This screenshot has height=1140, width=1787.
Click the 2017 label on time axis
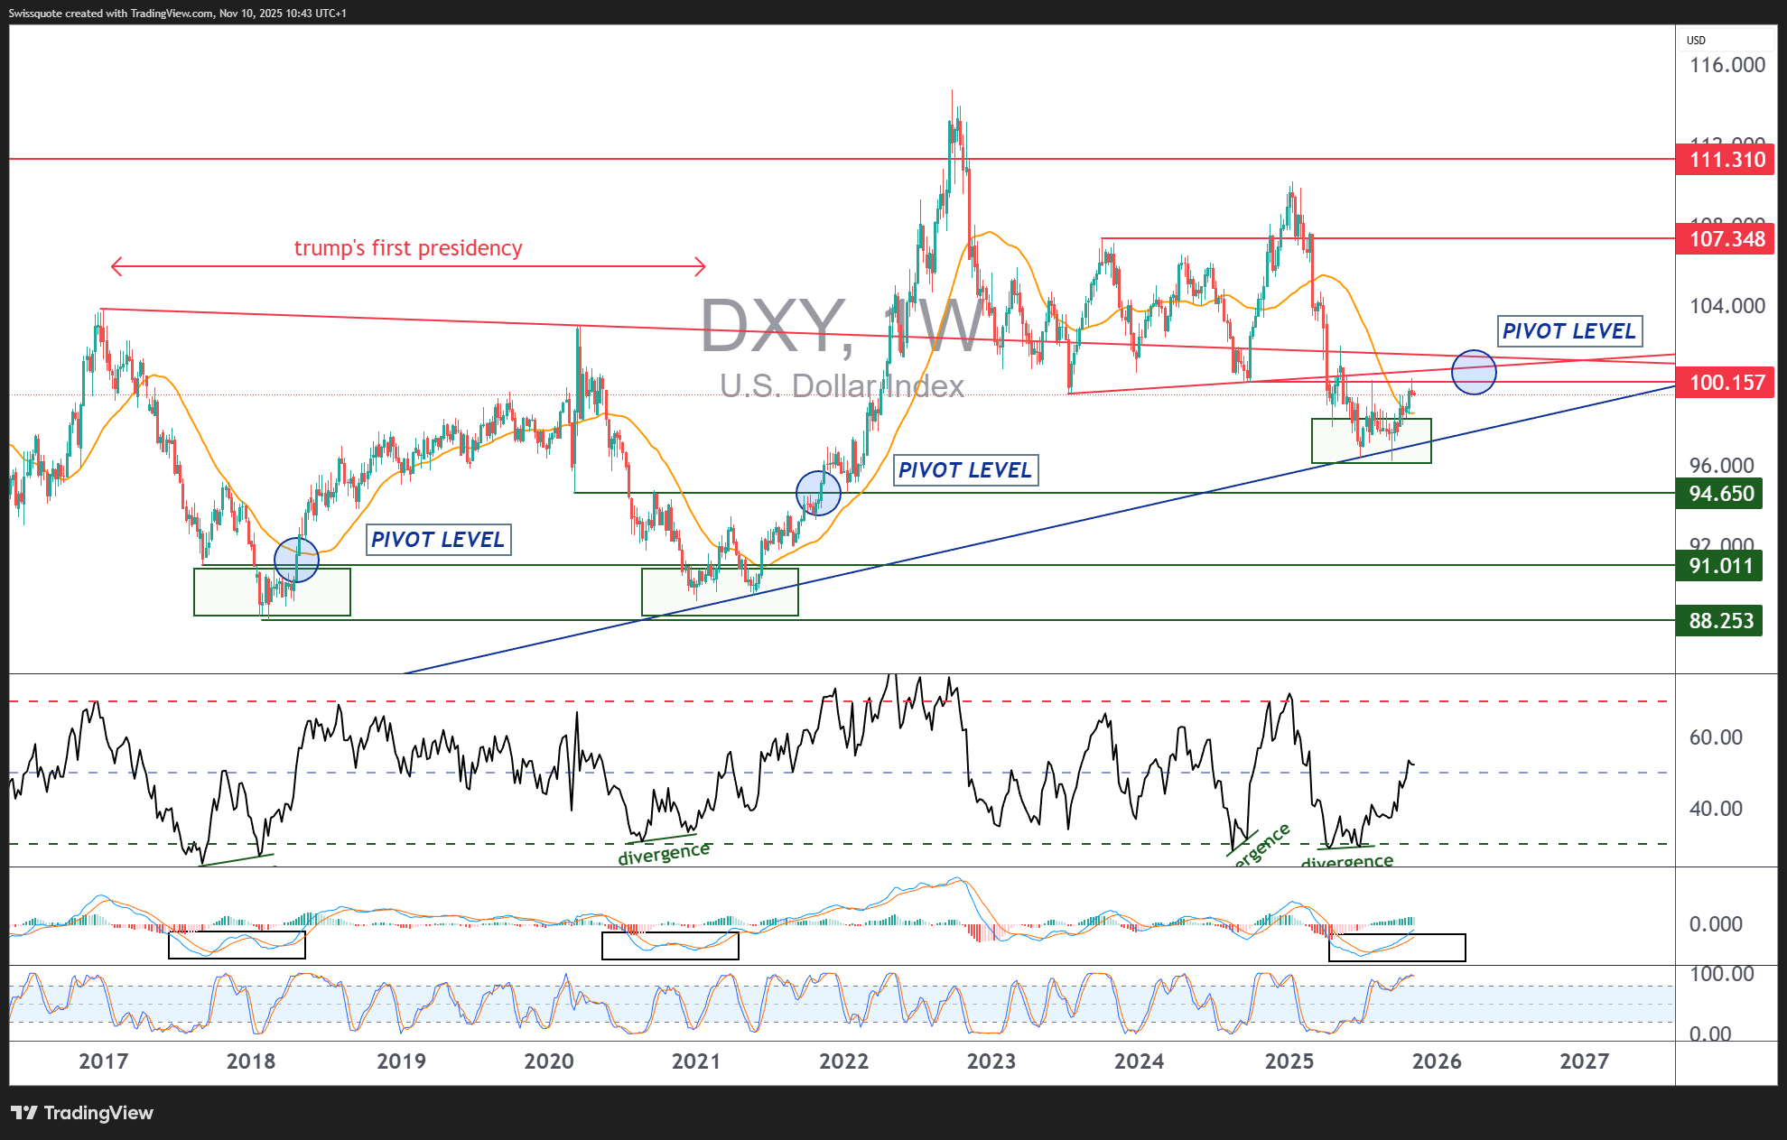coord(104,1061)
